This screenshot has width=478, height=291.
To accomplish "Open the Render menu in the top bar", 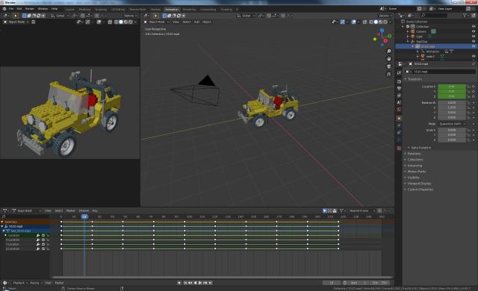I will (x=30, y=9).
